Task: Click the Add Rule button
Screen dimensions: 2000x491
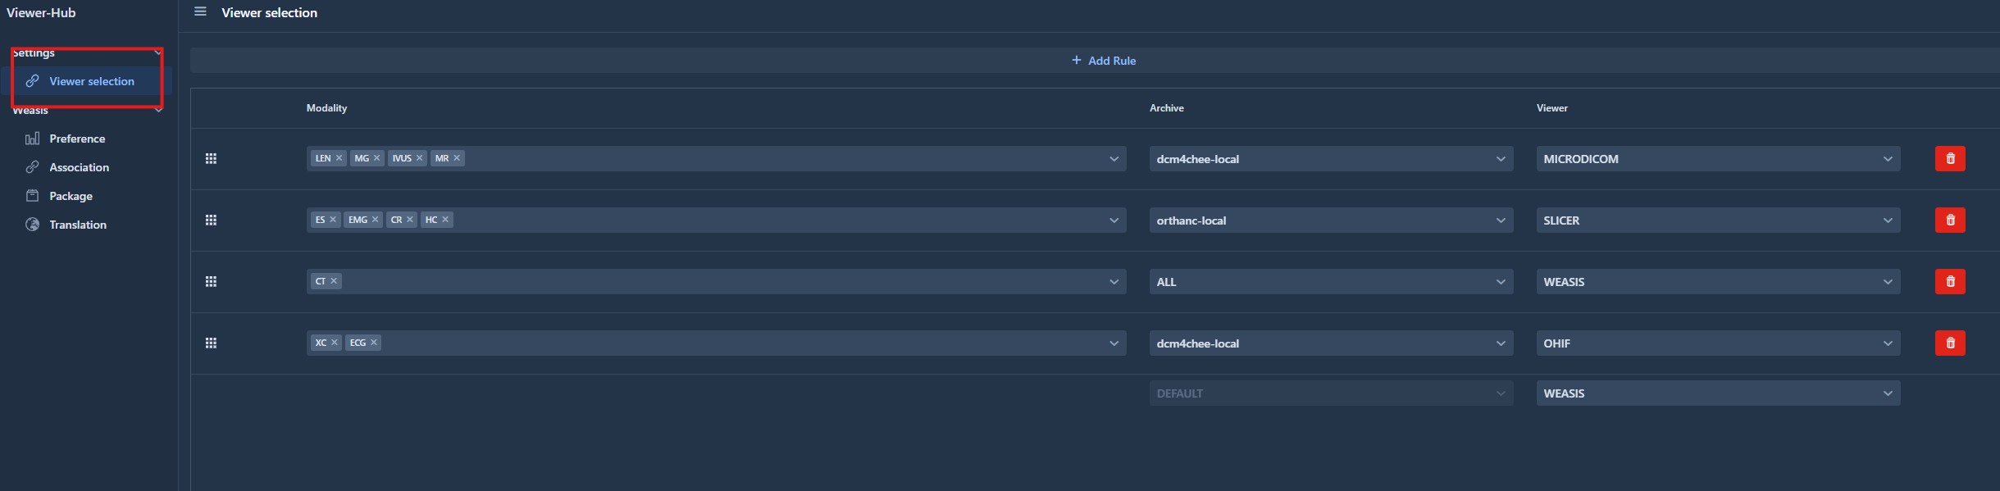Action: point(1104,61)
